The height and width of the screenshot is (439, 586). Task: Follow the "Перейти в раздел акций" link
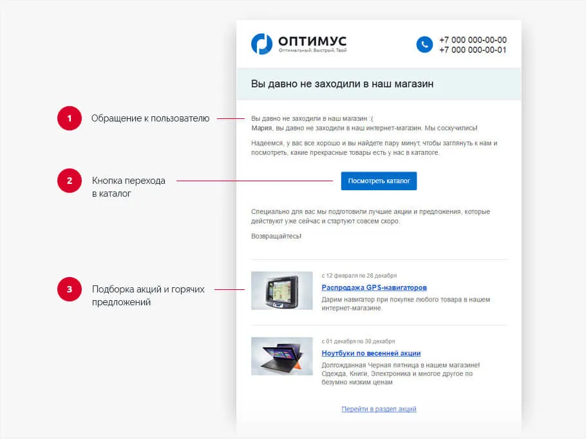(379, 409)
